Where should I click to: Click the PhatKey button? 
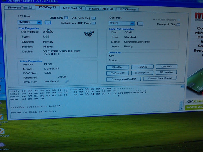point(118,67)
